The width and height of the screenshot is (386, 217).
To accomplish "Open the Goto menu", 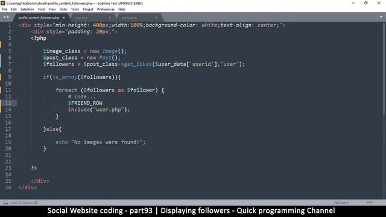I will [x=63, y=10].
